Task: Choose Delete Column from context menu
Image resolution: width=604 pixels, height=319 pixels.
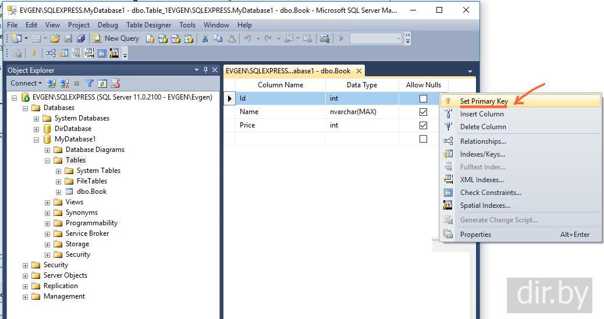Action: (520, 127)
